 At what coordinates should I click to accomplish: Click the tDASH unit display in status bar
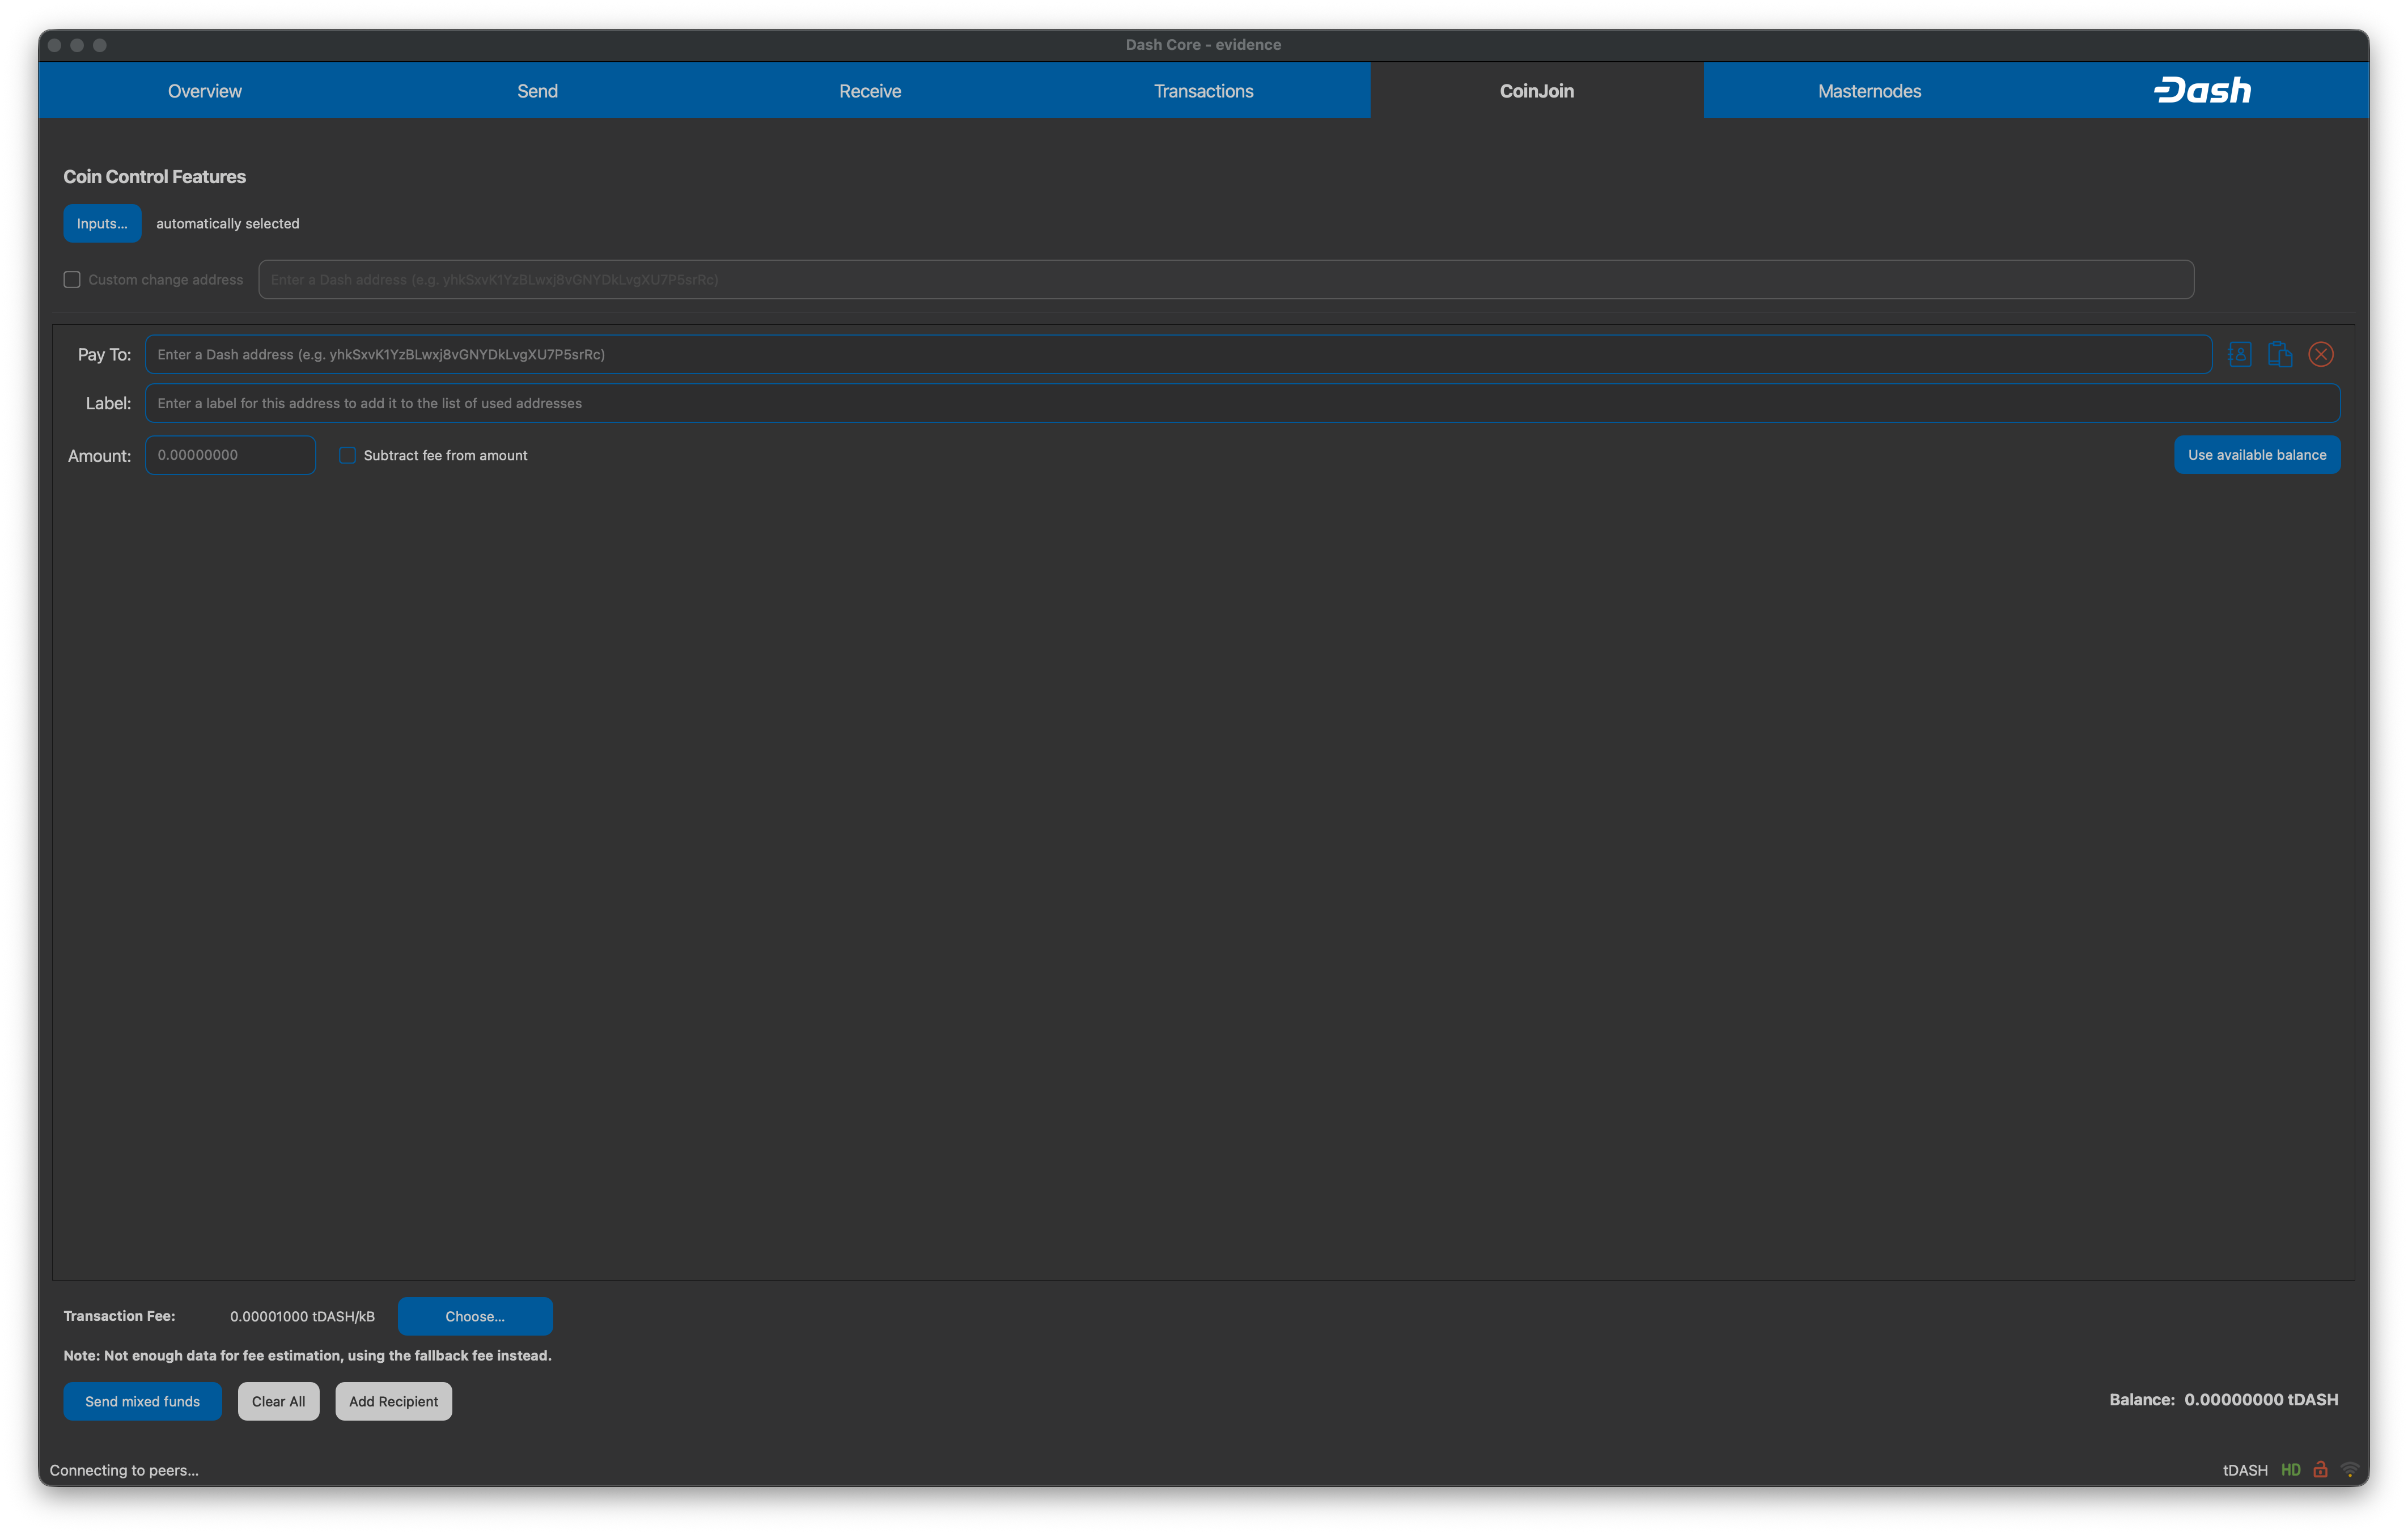2245,1469
